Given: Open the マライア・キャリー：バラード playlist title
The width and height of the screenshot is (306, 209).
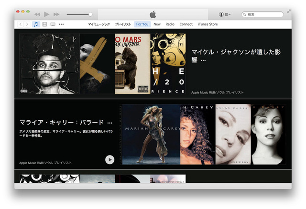Looking at the screenshot, I should 62,122.
